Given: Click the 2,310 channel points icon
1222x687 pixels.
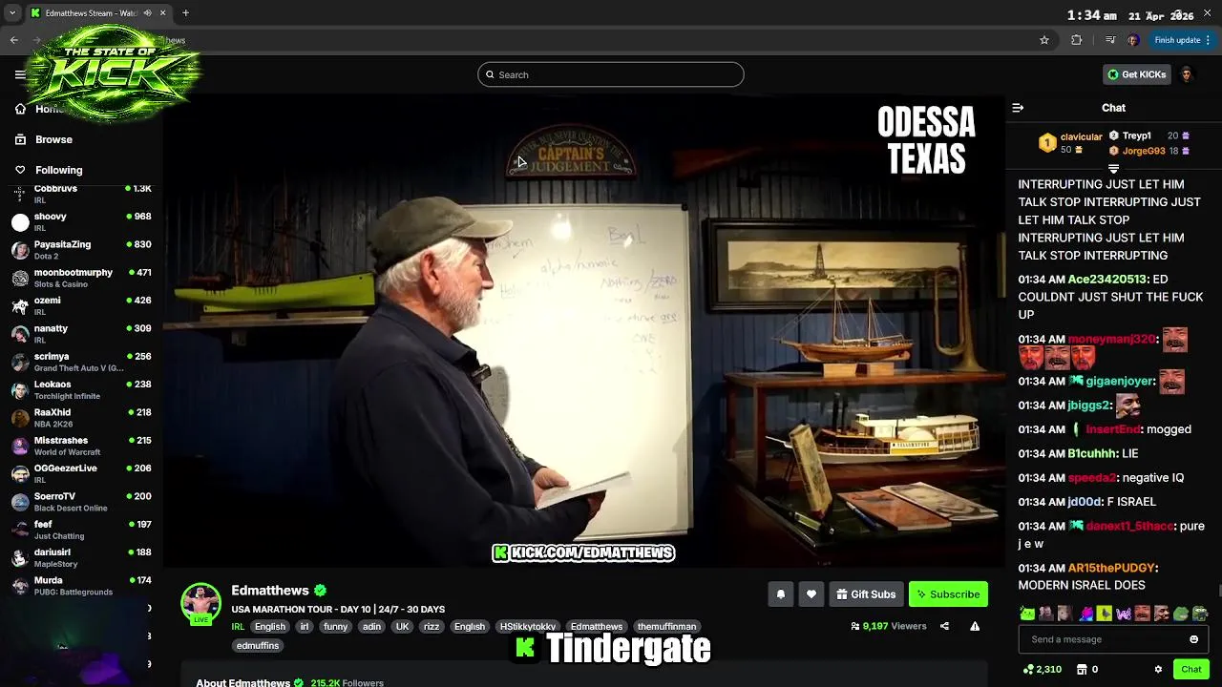Looking at the screenshot, I should 1043,670.
